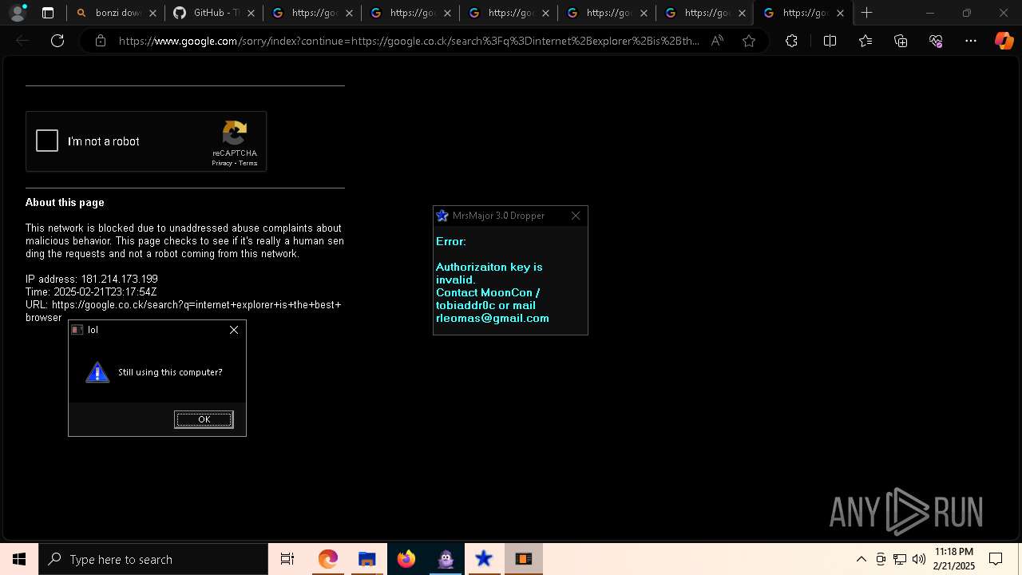Click the browser Back arrow

(x=22, y=41)
